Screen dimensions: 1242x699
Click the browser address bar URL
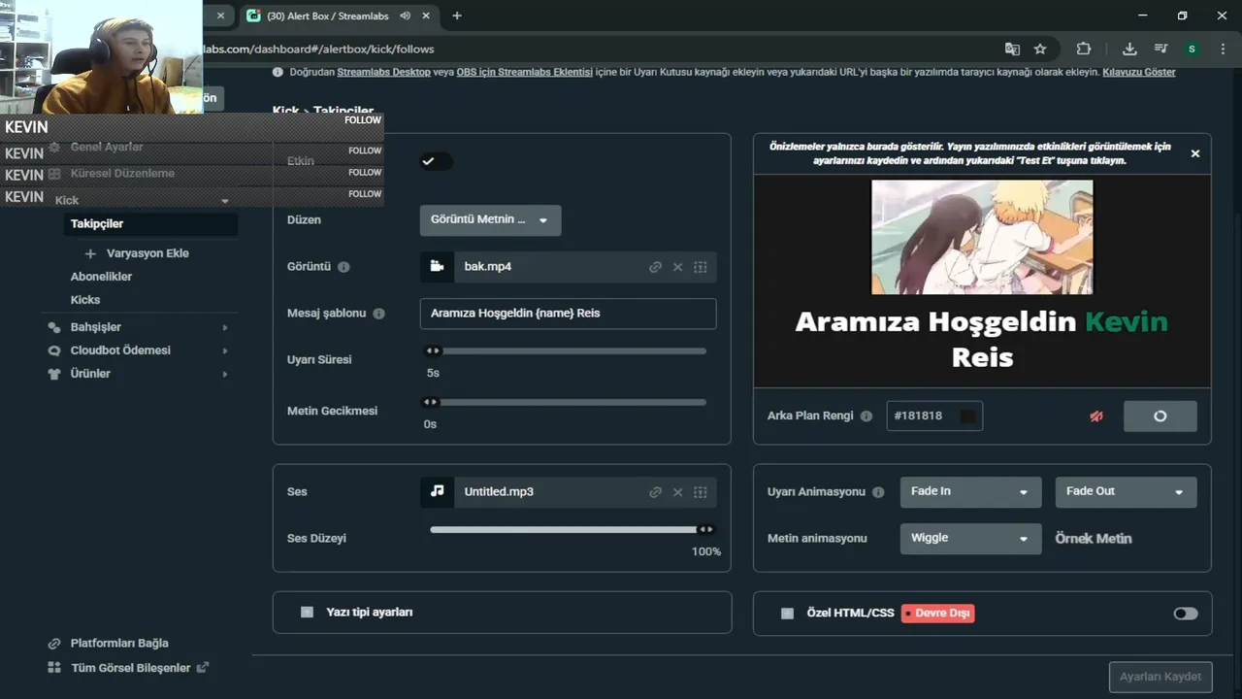320,49
